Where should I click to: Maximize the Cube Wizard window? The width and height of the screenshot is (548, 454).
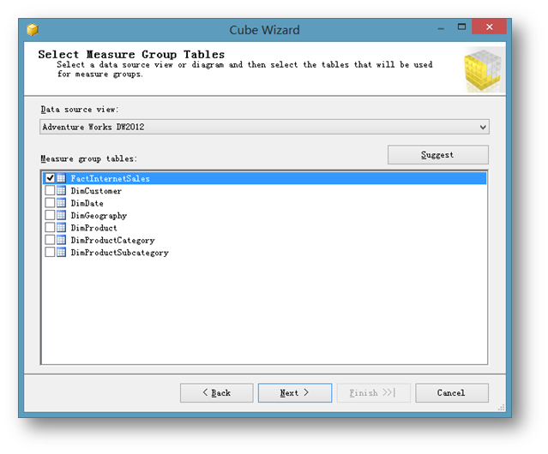pos(461,27)
